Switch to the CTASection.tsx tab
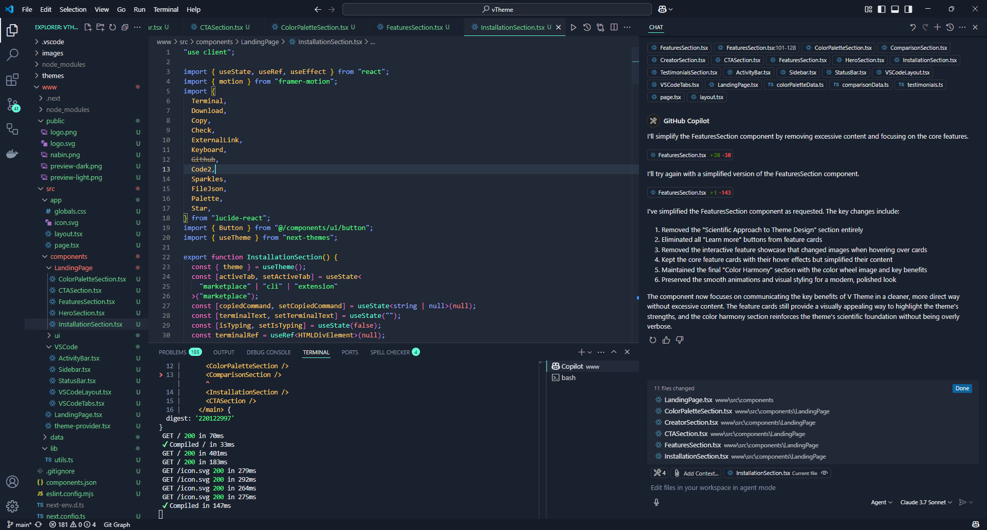 (x=220, y=27)
